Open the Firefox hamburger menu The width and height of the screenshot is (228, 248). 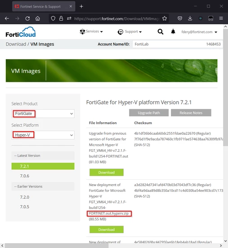point(221,18)
